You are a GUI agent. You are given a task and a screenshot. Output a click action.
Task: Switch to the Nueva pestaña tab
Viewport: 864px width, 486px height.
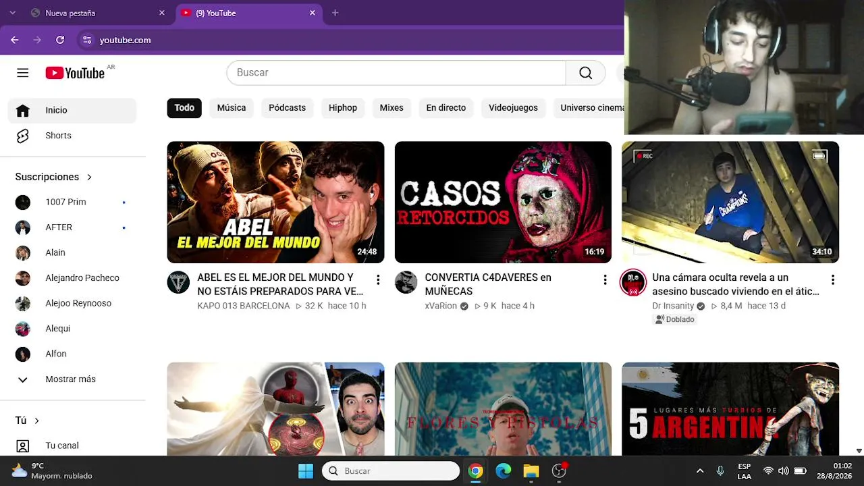(x=99, y=13)
